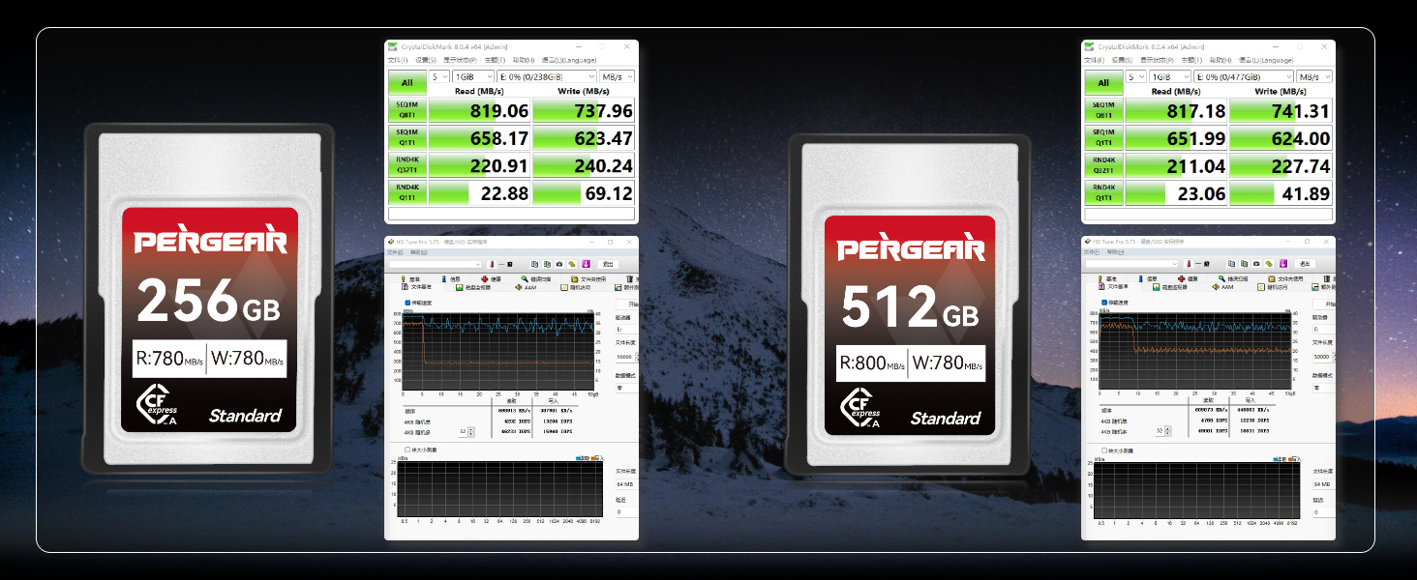Viewport: 1417px width, 580px height.
Task: Open drive dropdown 'E: 0% (0/477GiB)'
Action: point(1244,76)
